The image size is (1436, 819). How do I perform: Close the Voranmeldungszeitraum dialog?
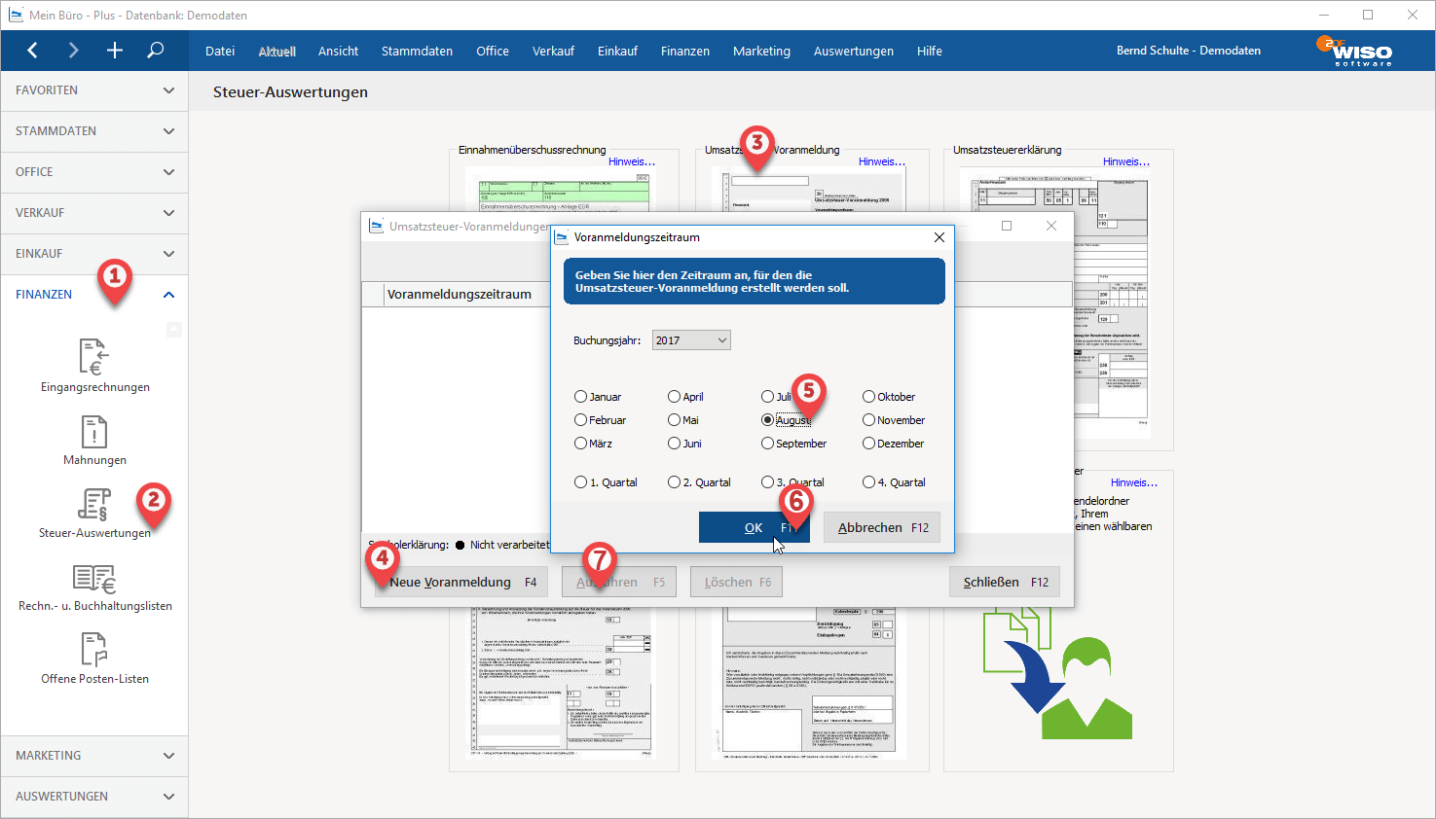click(x=939, y=237)
